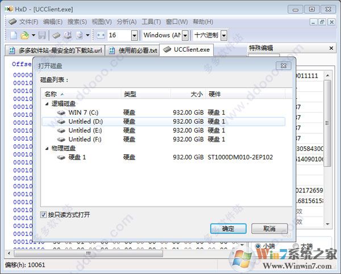Click the Open disk toolbar icon
341x274 pixels.
point(68,35)
